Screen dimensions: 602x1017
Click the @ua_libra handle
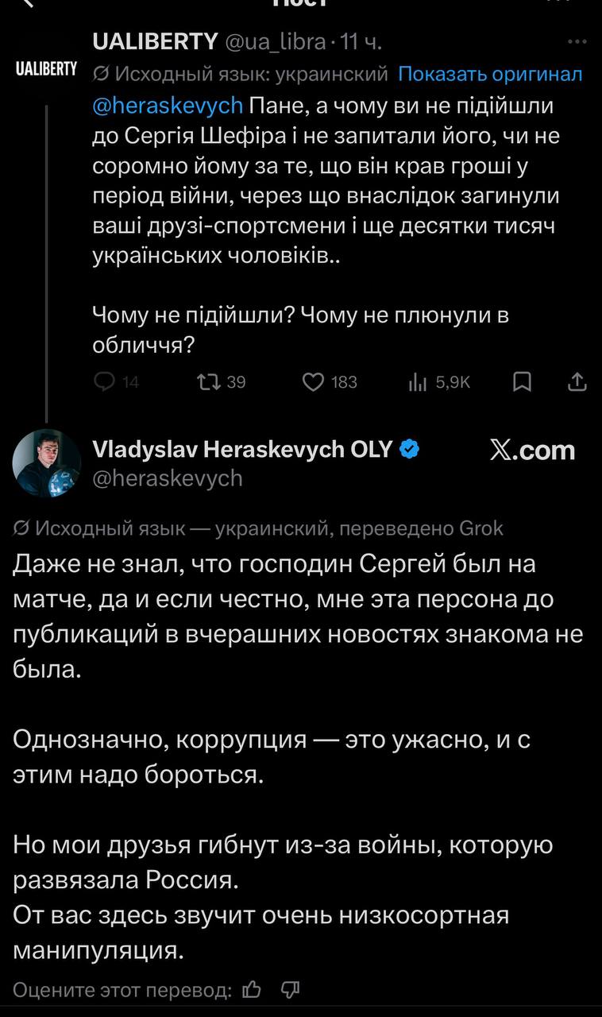click(x=276, y=41)
